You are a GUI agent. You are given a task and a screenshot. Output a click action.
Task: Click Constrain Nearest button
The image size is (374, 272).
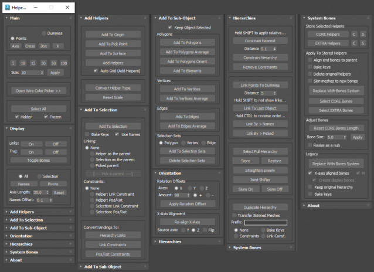(260, 41)
